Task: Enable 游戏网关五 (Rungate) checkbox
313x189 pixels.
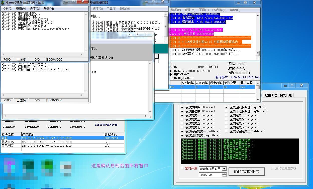Action: click(182, 123)
